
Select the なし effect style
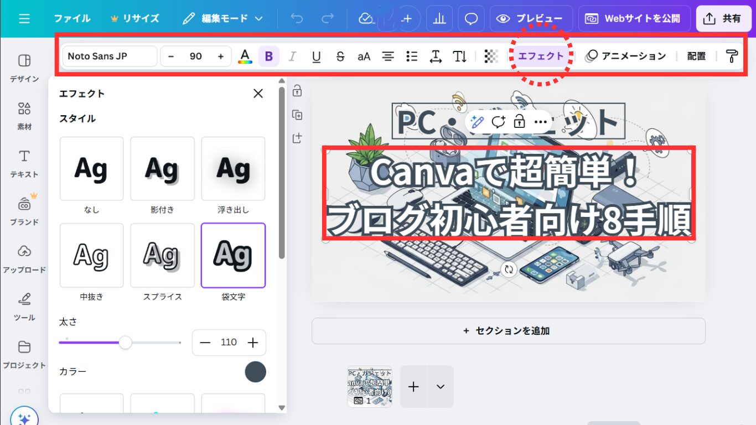tap(91, 169)
